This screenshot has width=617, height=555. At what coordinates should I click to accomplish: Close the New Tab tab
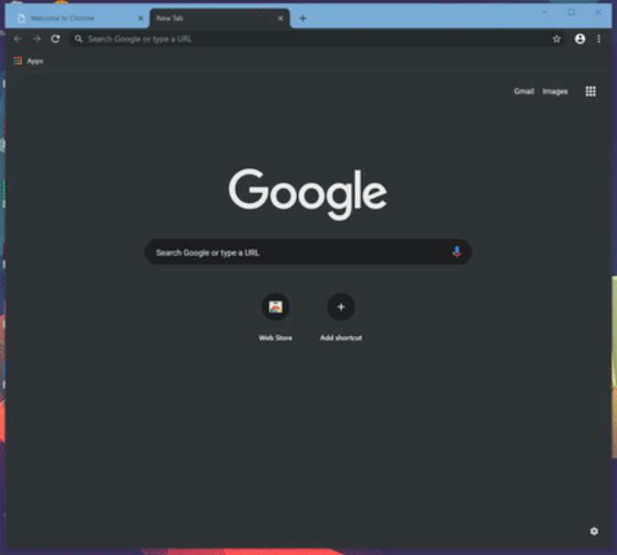[281, 18]
